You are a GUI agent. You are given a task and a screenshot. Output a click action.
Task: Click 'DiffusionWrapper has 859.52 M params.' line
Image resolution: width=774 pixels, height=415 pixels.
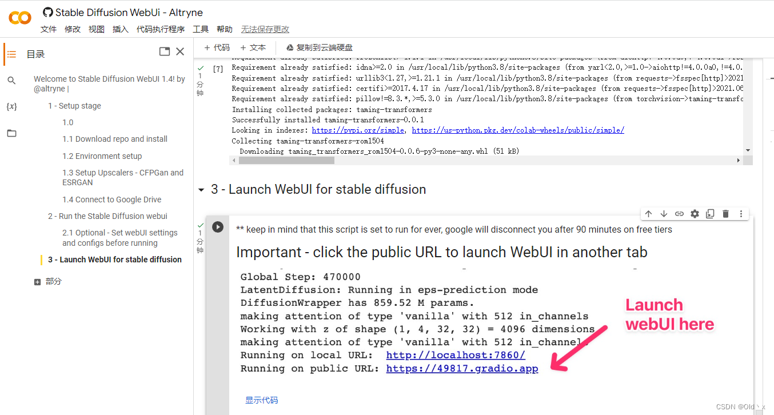(x=357, y=303)
